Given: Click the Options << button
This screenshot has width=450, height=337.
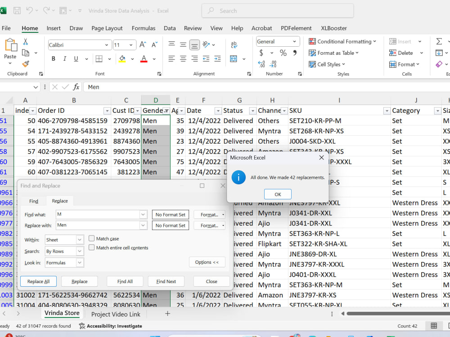Looking at the screenshot, I should coord(207,262).
